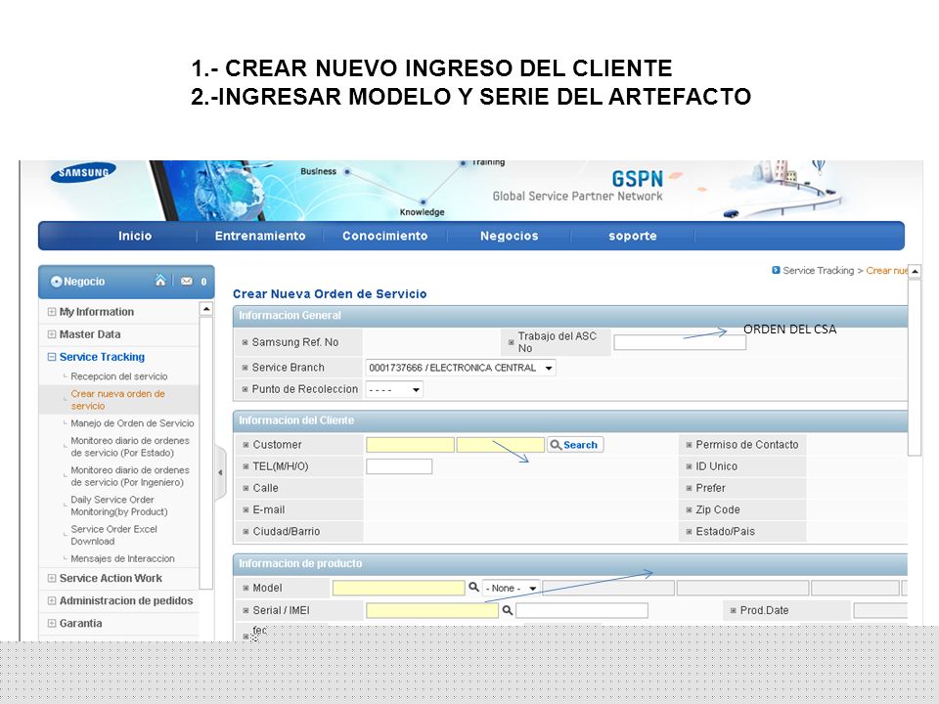
Task: Click the Estado/Pais label
Action: 725,532
